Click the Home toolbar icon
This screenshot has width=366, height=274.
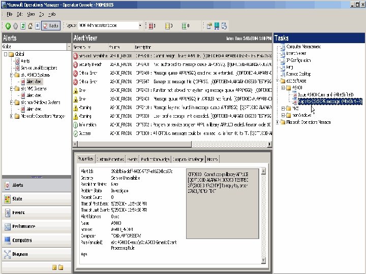[x=30, y=26]
